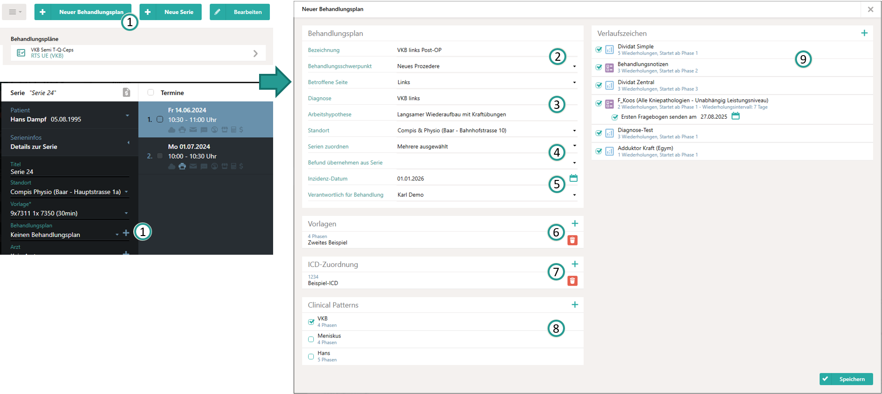
Task: Click the document icon beside Serie 24
Action: coord(126,93)
